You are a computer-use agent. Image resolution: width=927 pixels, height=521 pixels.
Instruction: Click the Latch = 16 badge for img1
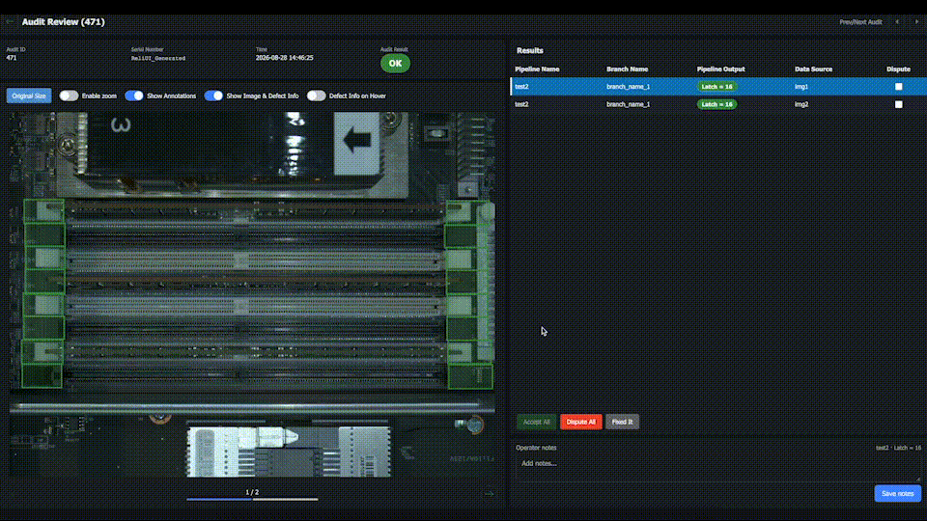click(716, 86)
